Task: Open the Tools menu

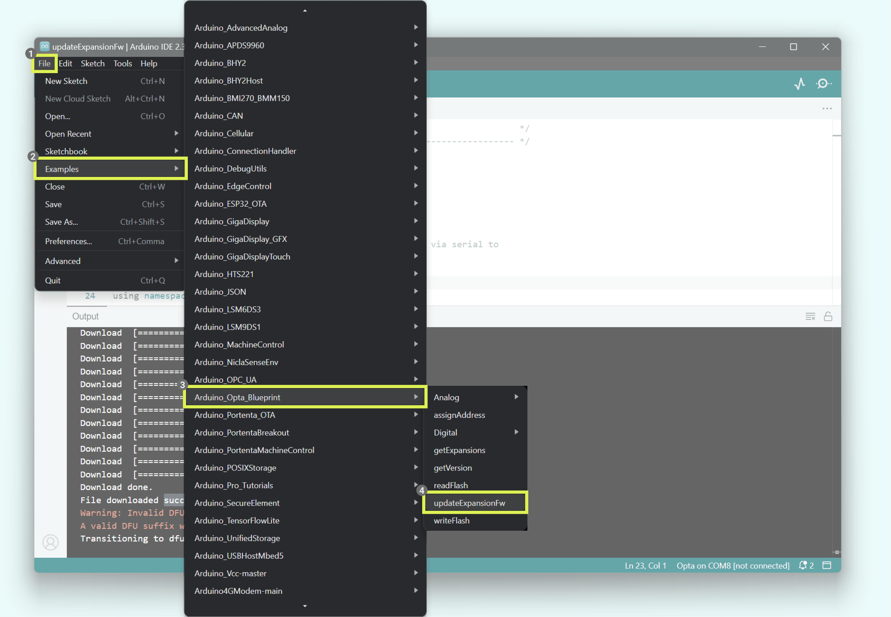Action: (122, 63)
